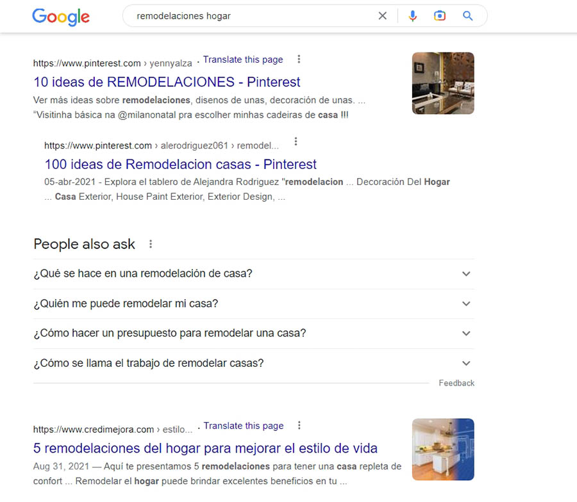
Task: Open options menu for first Pinterest result
Action: coord(299,60)
